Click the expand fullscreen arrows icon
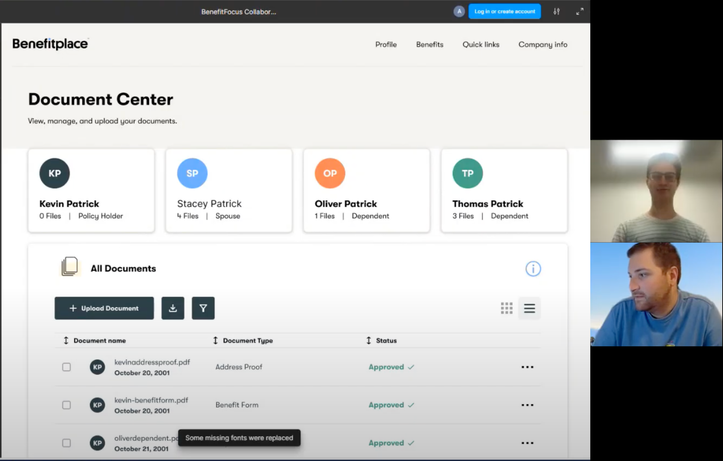The height and width of the screenshot is (461, 723). [x=580, y=12]
